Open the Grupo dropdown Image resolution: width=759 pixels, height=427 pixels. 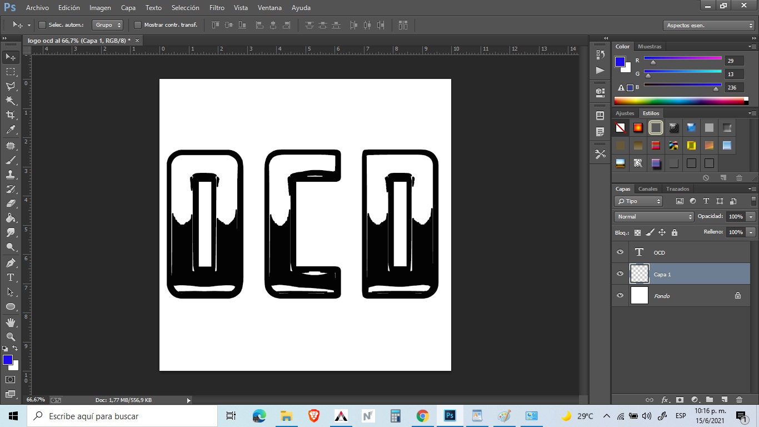tap(108, 25)
